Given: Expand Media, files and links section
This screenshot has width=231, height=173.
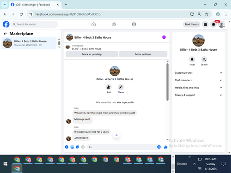Looking at the screenshot, I should (198, 88).
